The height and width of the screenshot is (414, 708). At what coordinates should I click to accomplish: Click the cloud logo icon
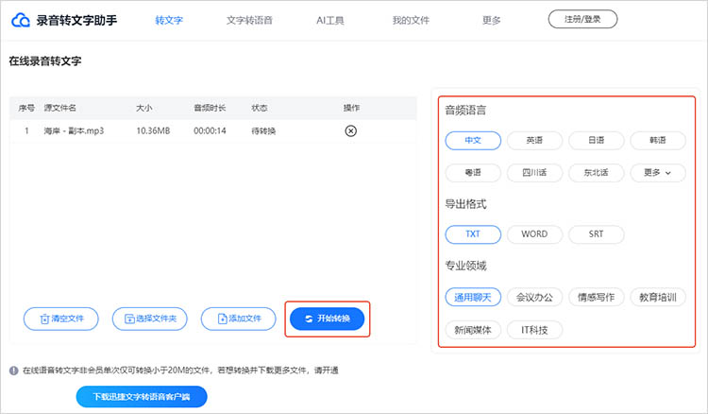[x=21, y=21]
